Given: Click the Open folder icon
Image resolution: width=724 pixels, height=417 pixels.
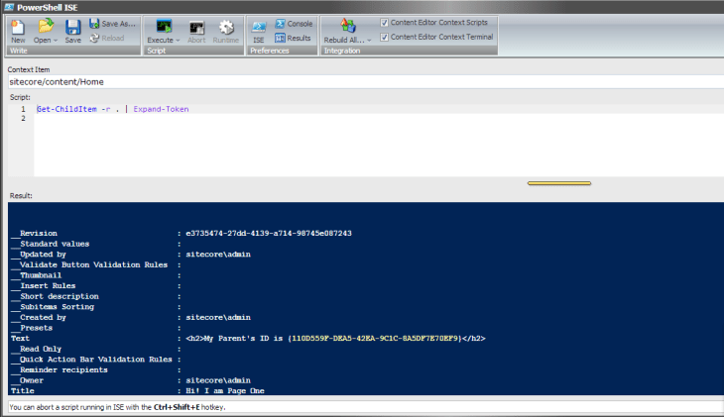Looking at the screenshot, I should click(44, 27).
